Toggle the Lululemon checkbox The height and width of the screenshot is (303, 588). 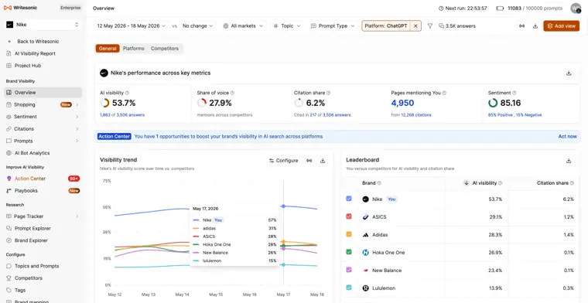tap(349, 288)
